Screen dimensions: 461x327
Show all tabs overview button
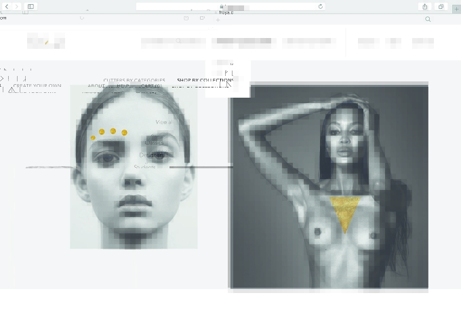click(441, 7)
